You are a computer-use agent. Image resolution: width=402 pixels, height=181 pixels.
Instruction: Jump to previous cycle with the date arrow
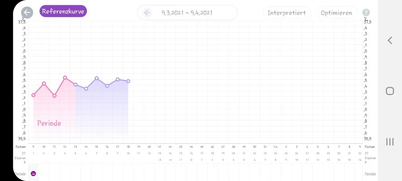point(147,12)
